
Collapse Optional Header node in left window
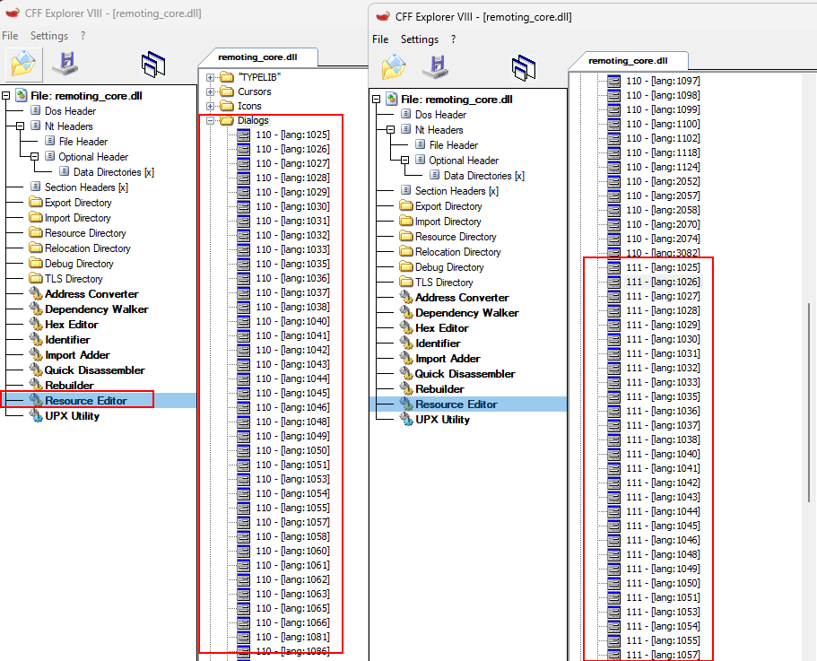34,156
